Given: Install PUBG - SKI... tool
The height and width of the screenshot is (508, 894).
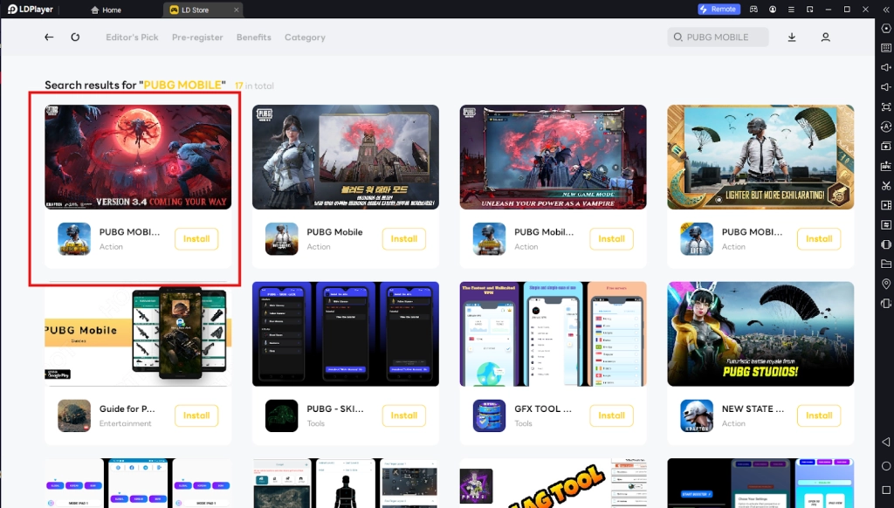Looking at the screenshot, I should [x=403, y=415].
